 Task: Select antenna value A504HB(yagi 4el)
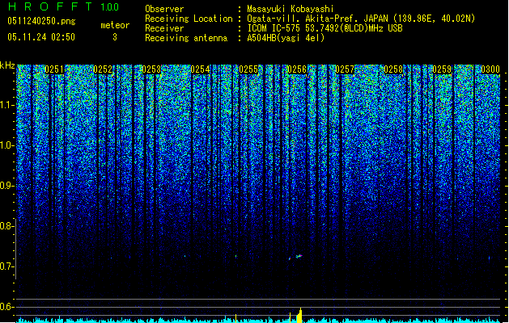click(286, 38)
